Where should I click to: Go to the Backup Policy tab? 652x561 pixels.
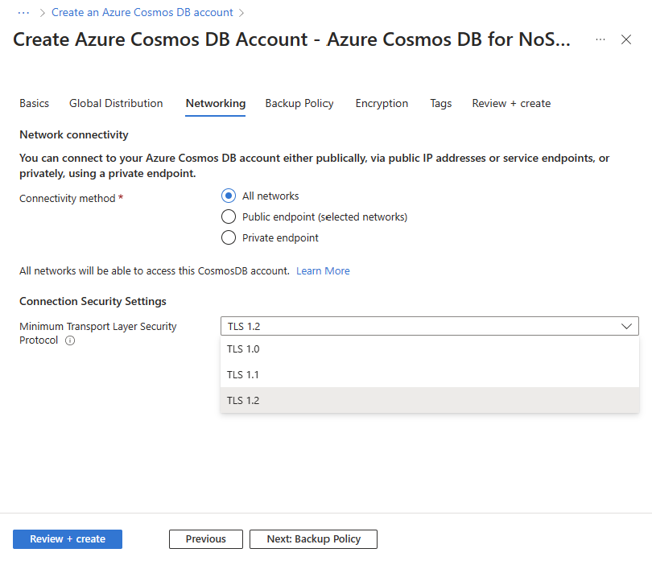coord(299,103)
